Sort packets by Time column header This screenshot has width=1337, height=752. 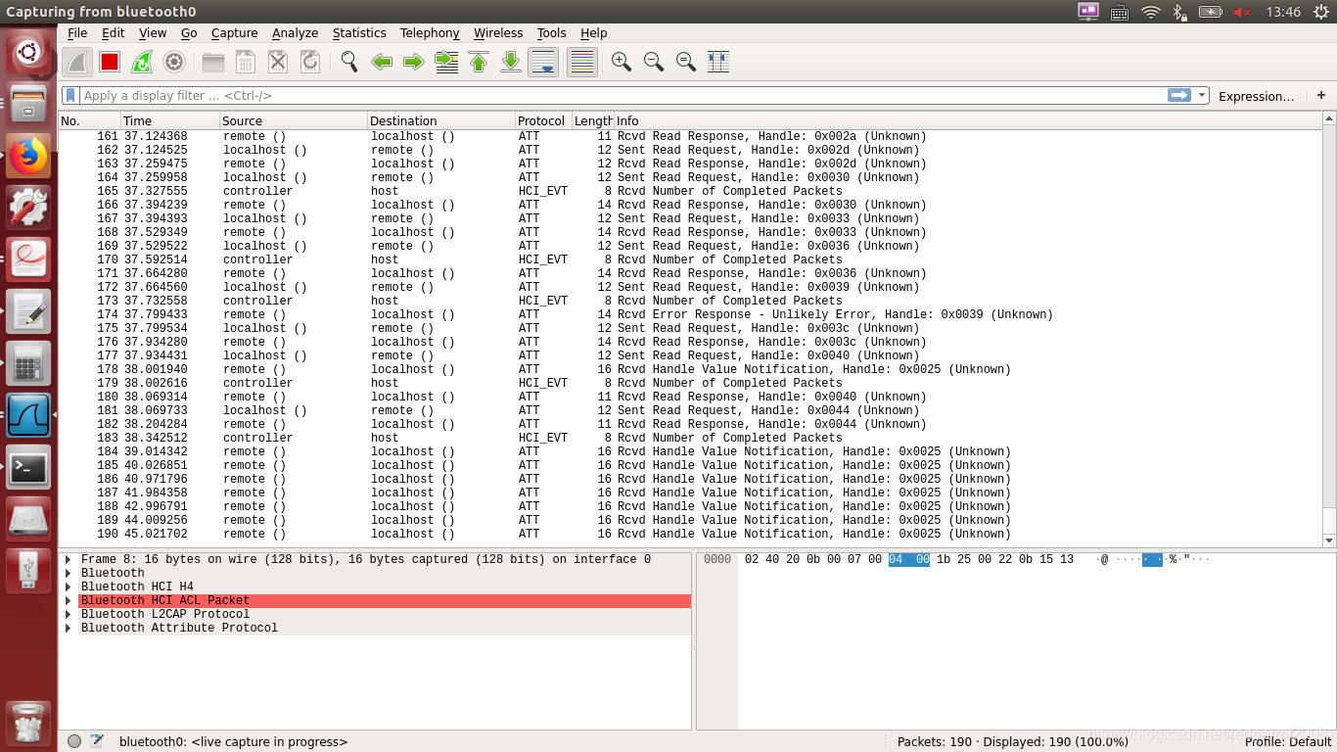[x=170, y=120]
